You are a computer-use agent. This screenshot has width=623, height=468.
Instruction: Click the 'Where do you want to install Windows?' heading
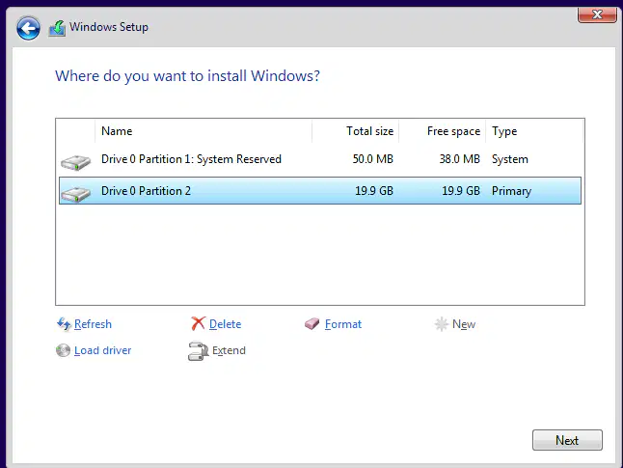click(187, 76)
